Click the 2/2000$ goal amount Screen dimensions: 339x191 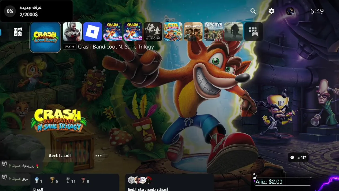click(x=29, y=15)
